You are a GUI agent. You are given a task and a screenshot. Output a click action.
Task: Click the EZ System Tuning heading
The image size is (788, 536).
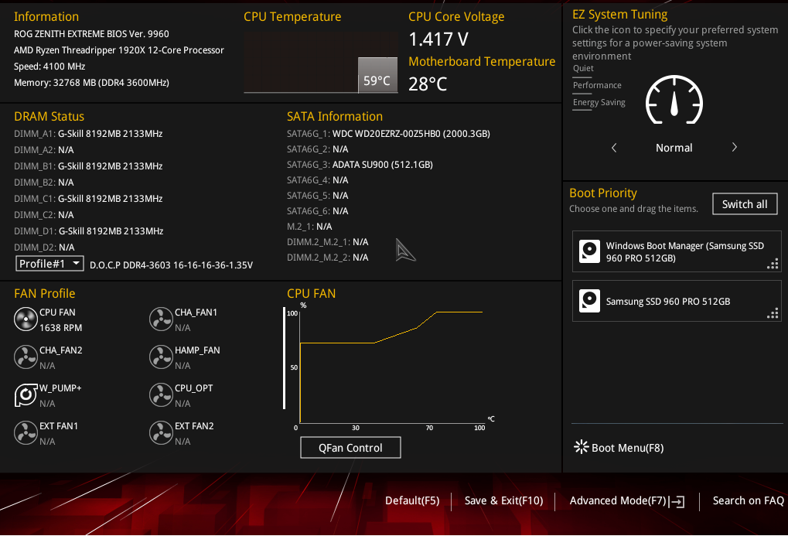tap(620, 15)
